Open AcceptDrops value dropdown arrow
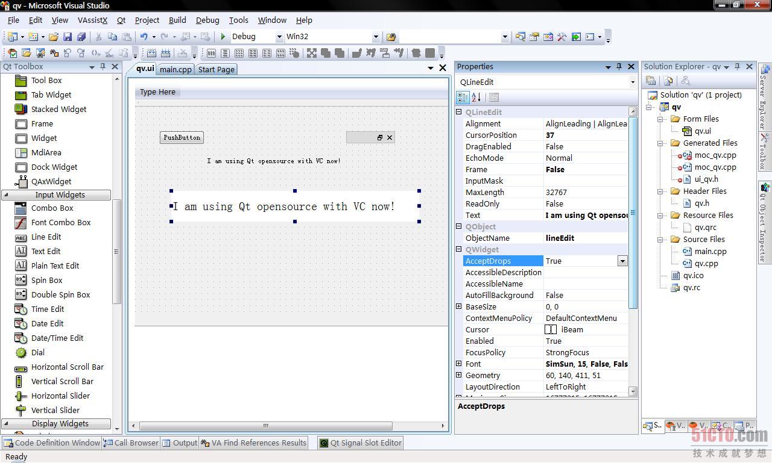 [622, 261]
